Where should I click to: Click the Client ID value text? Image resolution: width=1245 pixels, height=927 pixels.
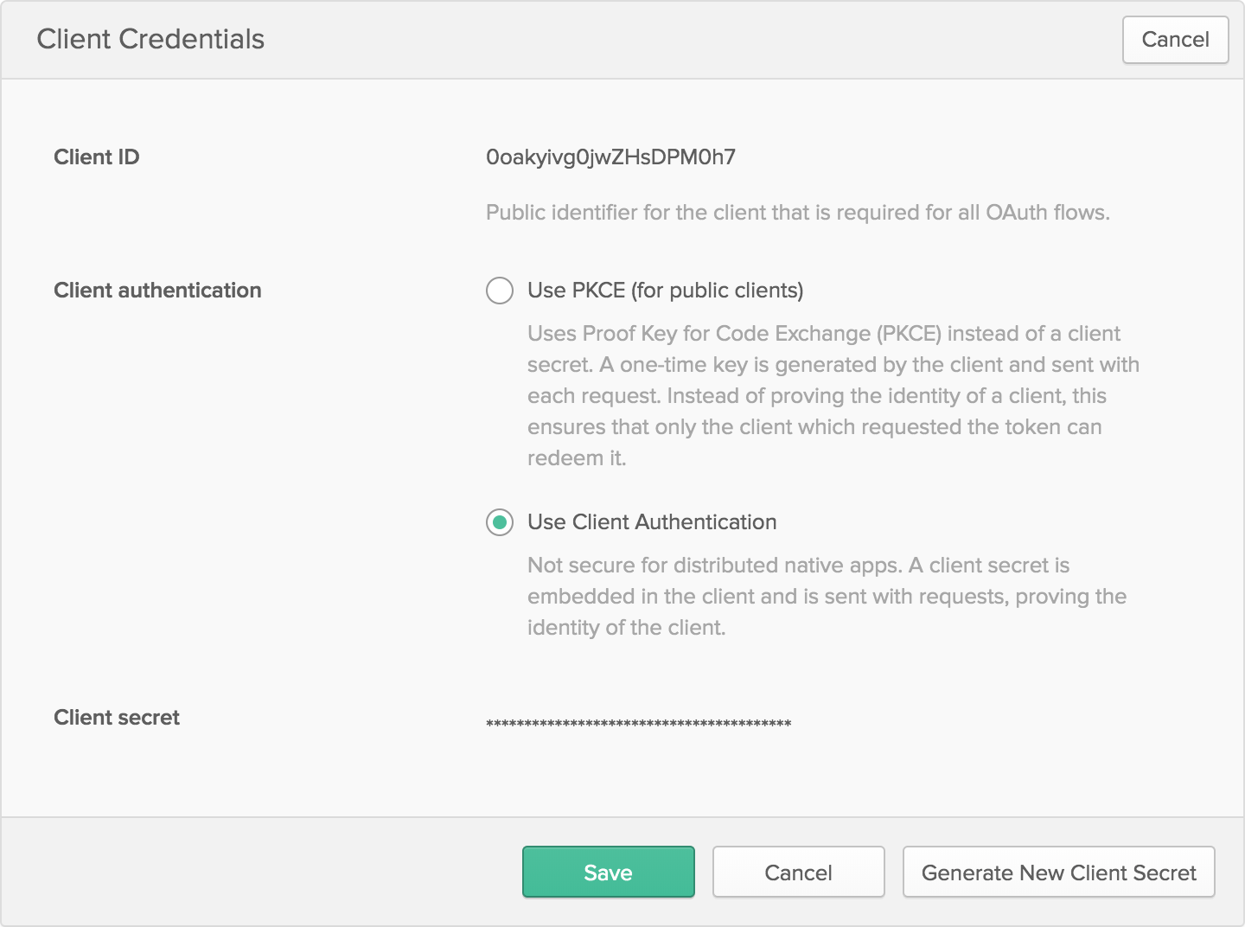click(610, 157)
